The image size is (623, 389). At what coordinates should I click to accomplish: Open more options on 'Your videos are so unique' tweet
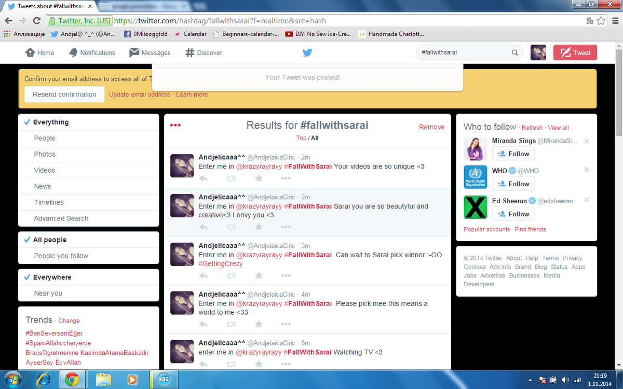pyautogui.click(x=286, y=178)
